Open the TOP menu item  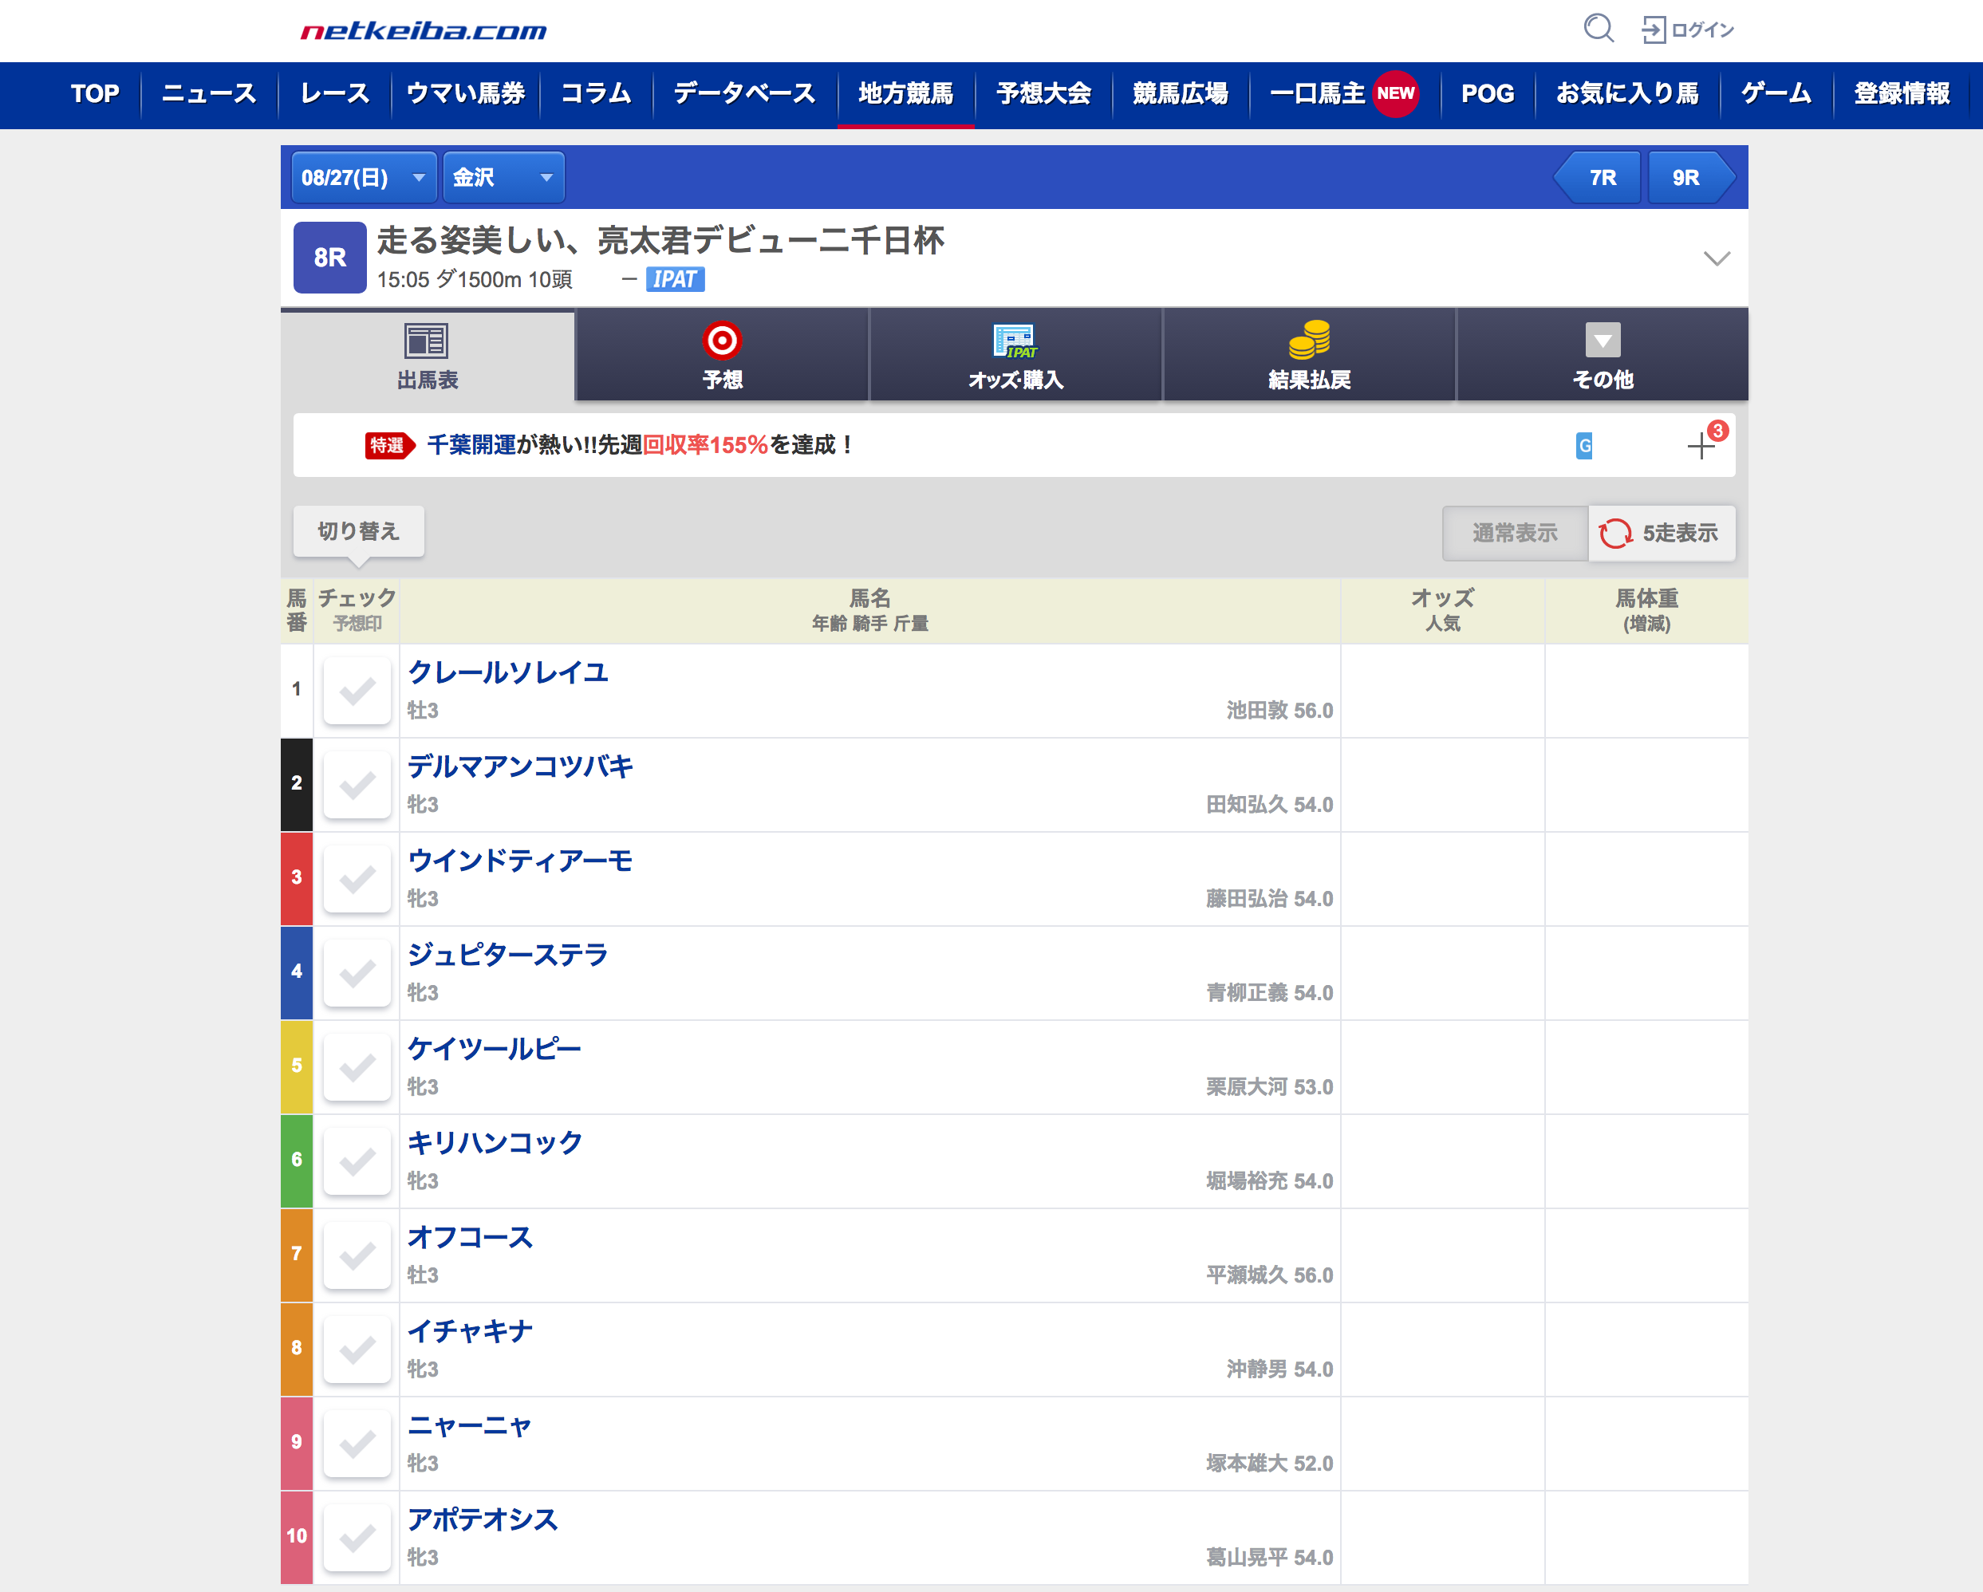pyautogui.click(x=95, y=94)
